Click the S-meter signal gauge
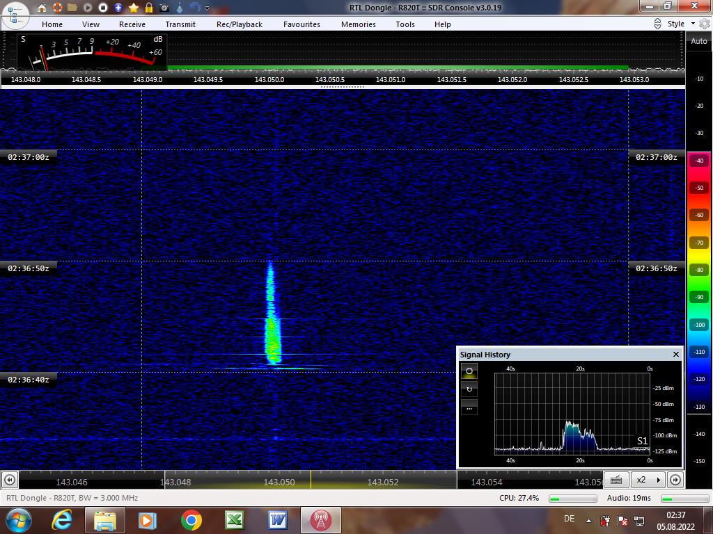This screenshot has height=534, width=713. [91, 51]
